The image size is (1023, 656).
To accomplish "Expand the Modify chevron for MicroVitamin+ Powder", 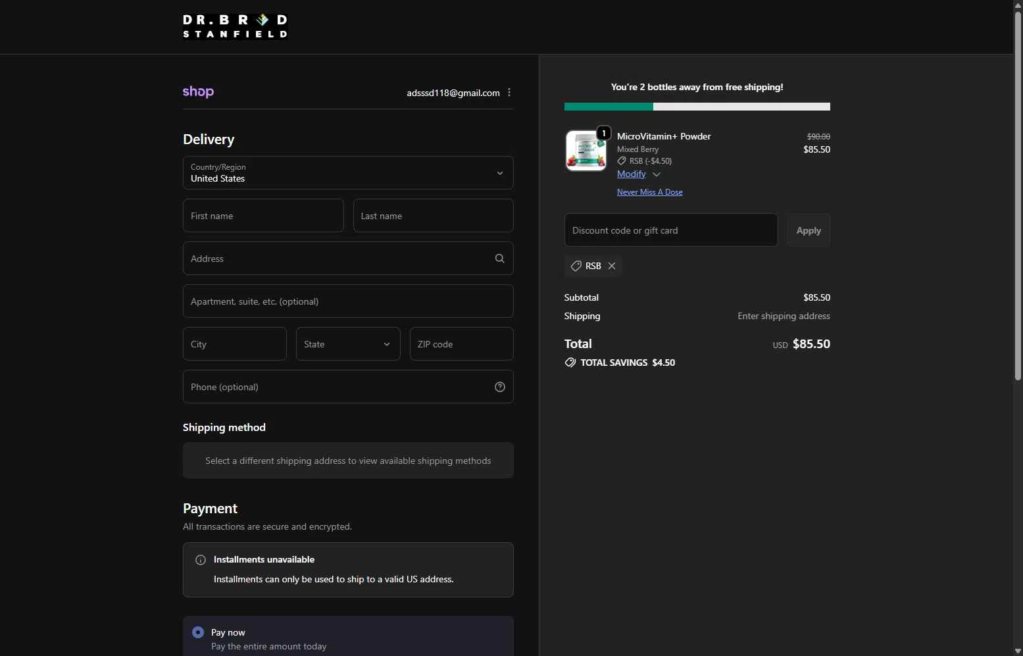I will [656, 174].
